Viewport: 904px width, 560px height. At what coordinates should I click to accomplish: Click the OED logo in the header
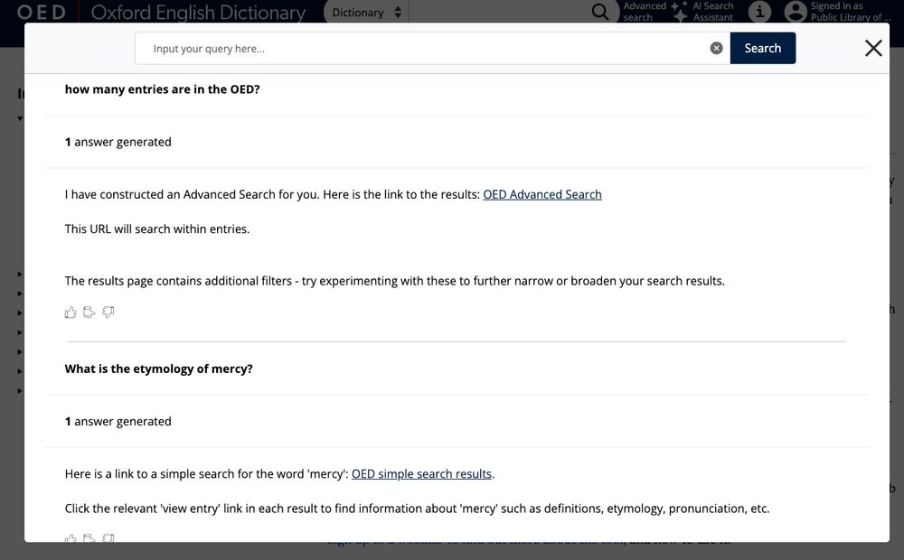pos(41,12)
